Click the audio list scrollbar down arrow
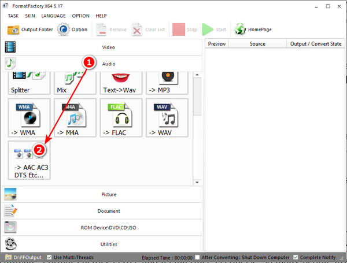This screenshot has height=263, width=347. pyautogui.click(x=197, y=183)
